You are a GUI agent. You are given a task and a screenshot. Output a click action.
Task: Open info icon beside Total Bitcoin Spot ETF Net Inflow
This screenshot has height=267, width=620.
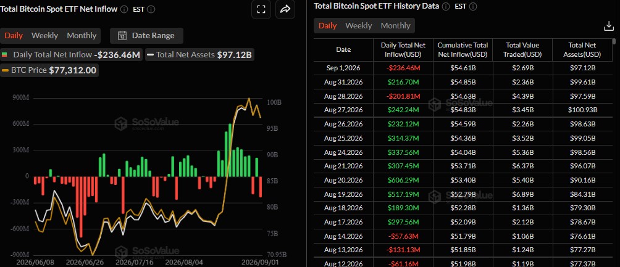(124, 9)
